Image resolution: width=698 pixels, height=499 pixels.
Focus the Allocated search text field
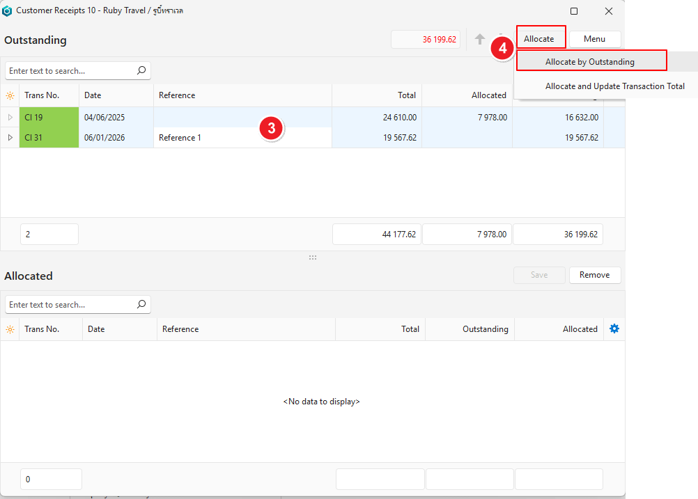click(68, 305)
